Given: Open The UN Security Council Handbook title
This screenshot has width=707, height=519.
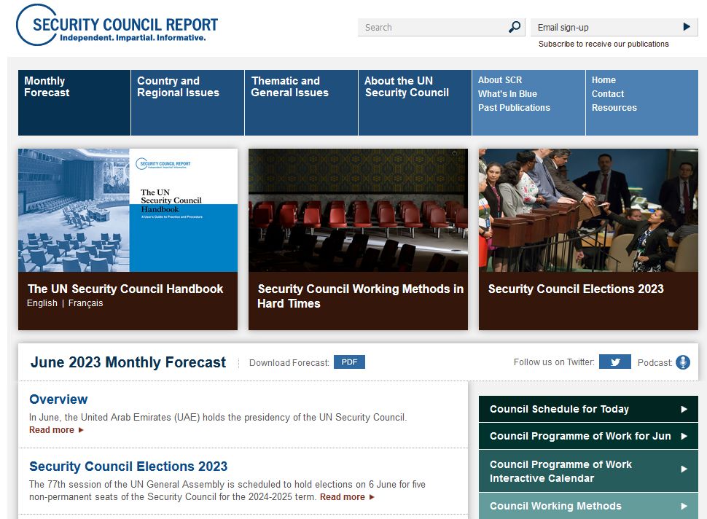Looking at the screenshot, I should (125, 289).
